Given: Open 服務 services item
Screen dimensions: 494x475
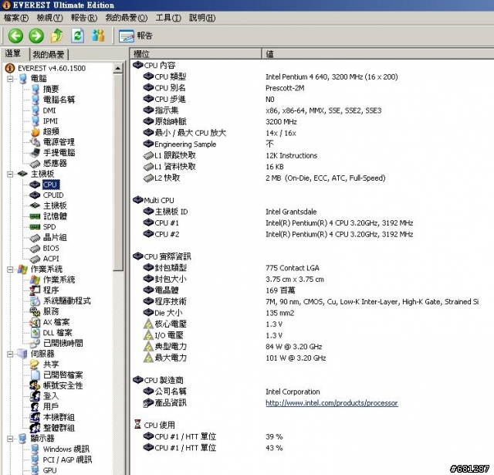Looking at the screenshot, I should pos(51,311).
